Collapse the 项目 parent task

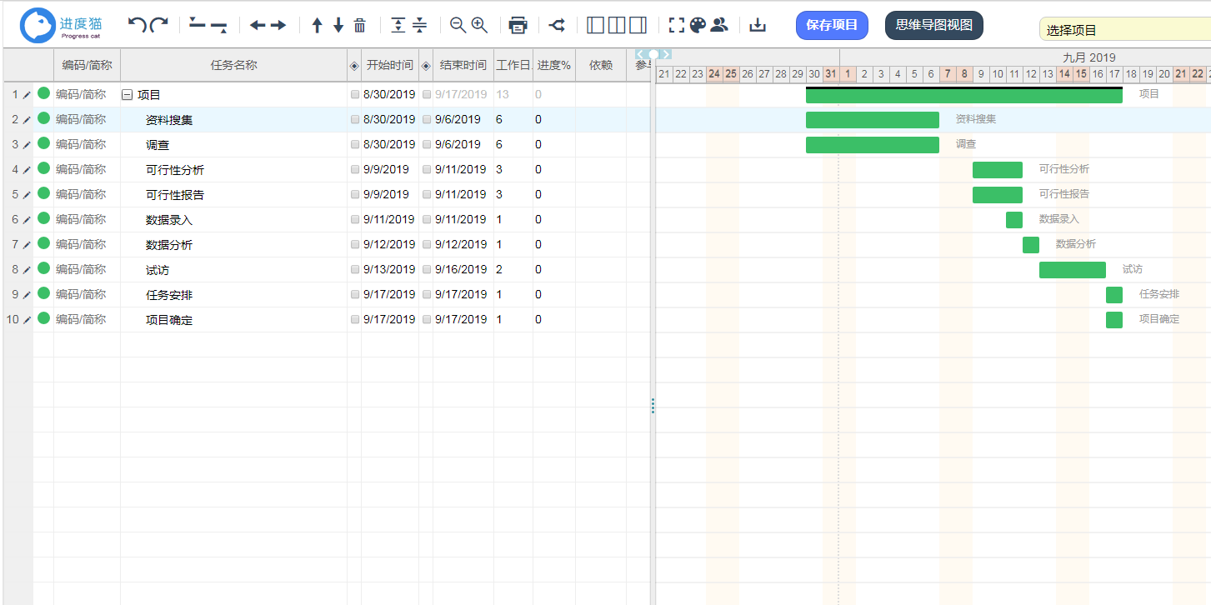[x=128, y=95]
